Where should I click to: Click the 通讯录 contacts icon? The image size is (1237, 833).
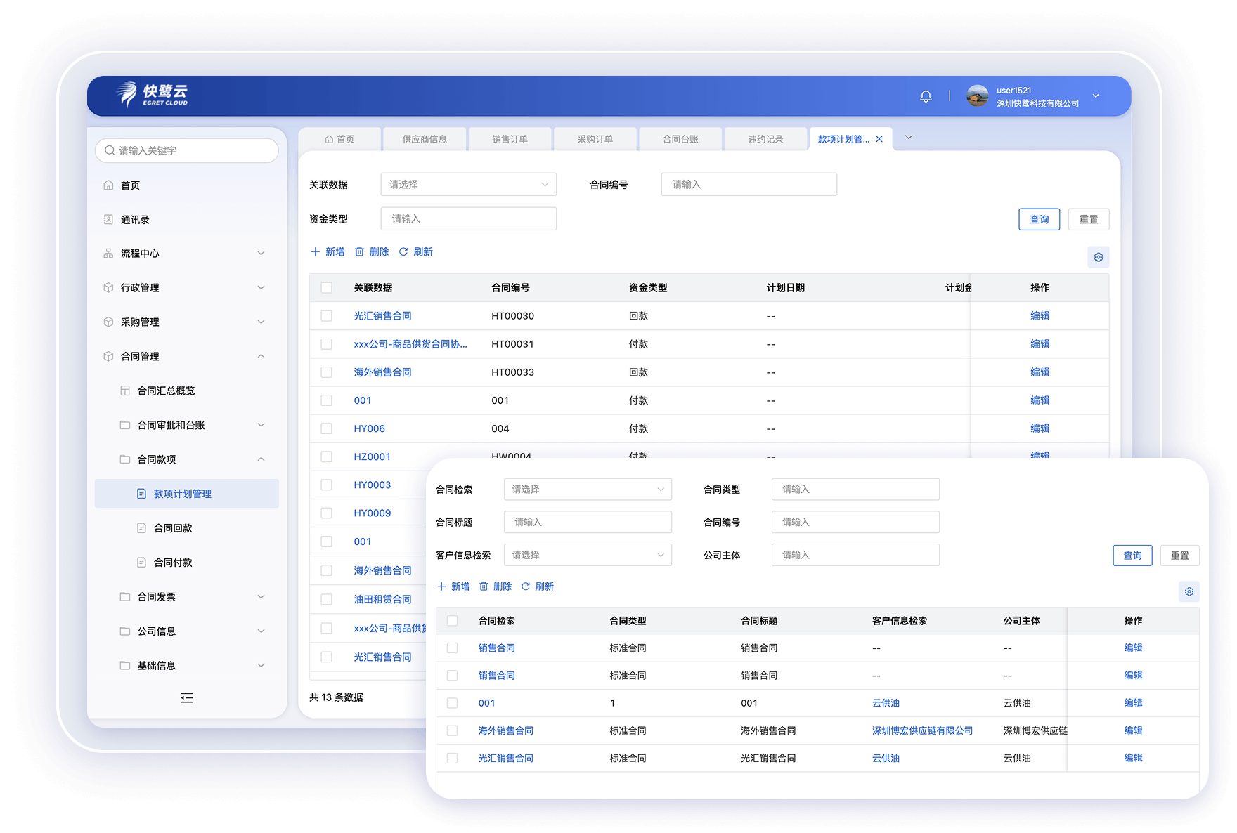(108, 220)
